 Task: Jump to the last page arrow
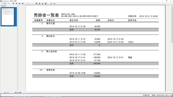[x=23, y=3]
